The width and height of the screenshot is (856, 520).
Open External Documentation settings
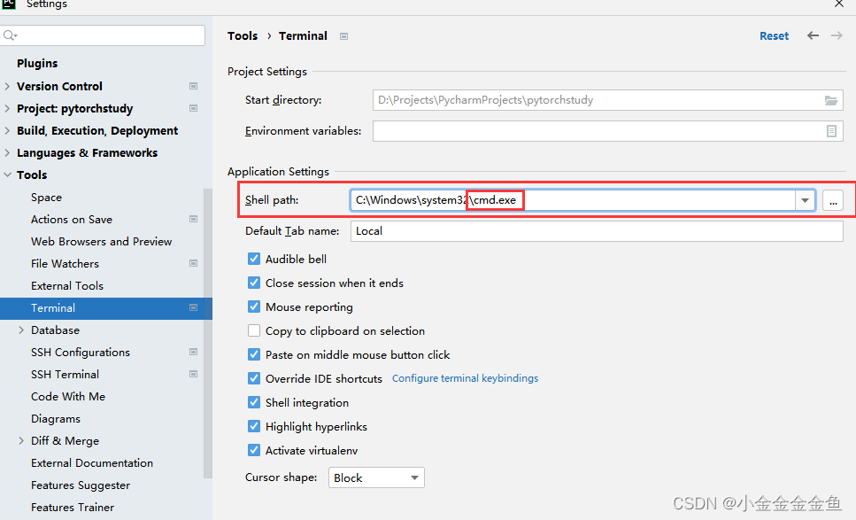tap(92, 463)
